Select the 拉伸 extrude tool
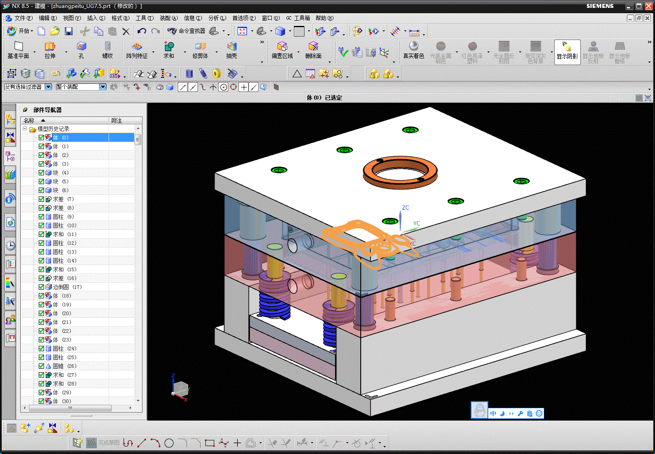Image resolution: width=655 pixels, height=454 pixels. [x=50, y=50]
